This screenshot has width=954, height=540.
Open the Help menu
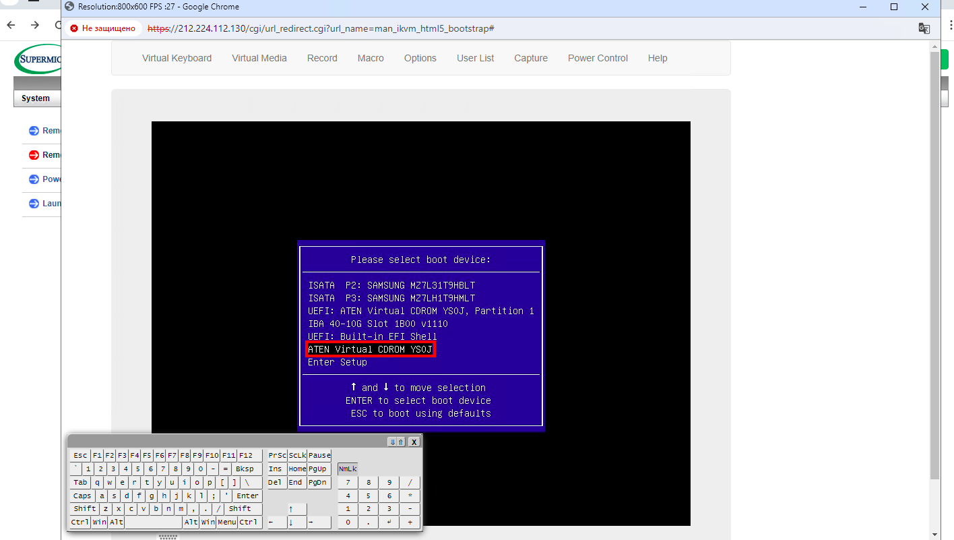[658, 58]
